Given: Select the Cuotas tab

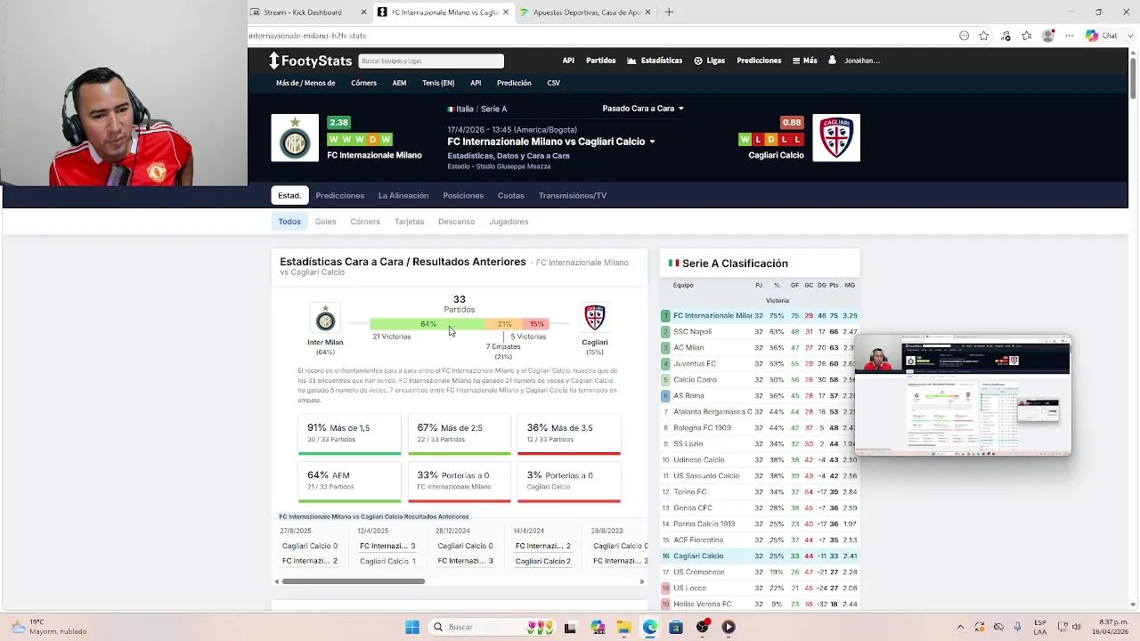Looking at the screenshot, I should tap(511, 196).
